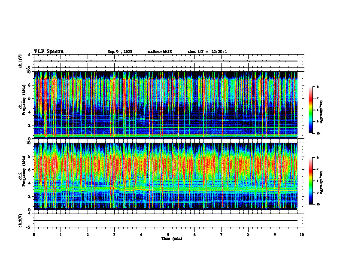Screen dimensions: 340x263
Task: Click the "Time (min)" axis label
Action: (172, 239)
